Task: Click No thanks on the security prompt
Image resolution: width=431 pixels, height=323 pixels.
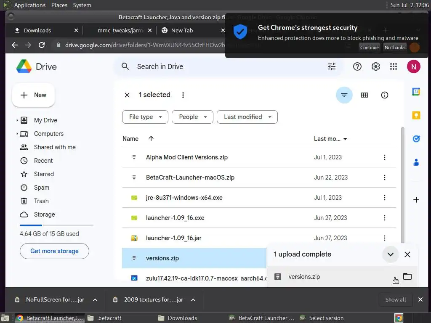Action: point(395,48)
